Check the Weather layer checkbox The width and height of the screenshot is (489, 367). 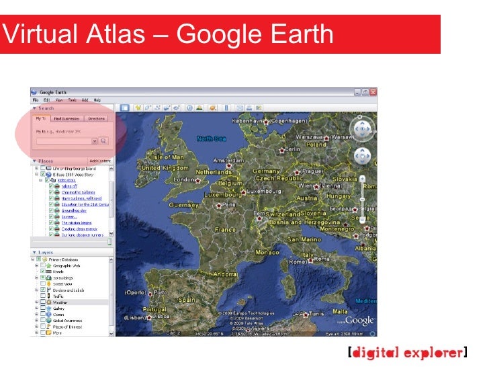tap(43, 302)
